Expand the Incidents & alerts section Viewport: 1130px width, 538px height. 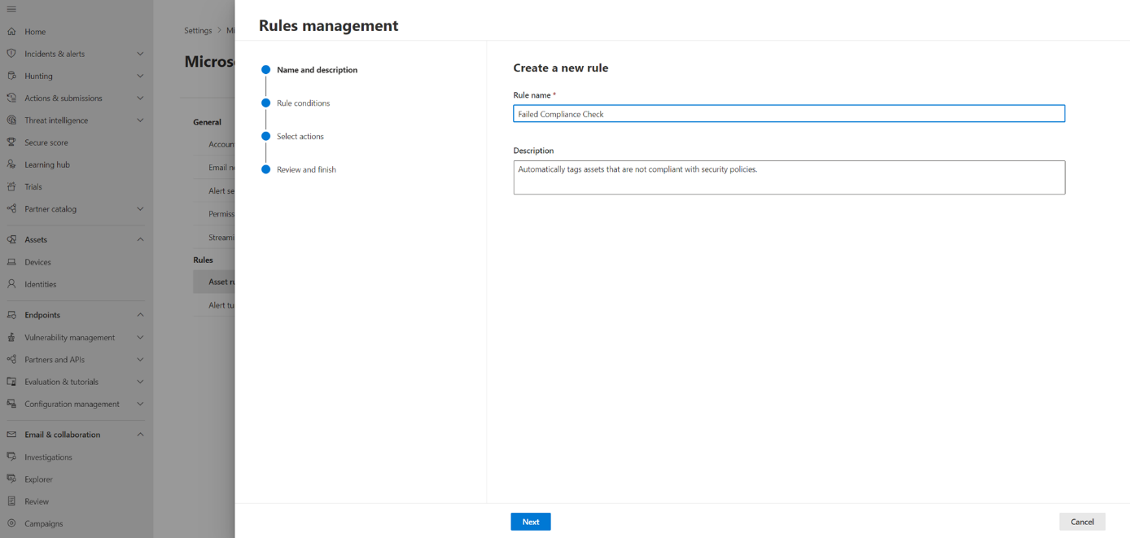[140, 54]
